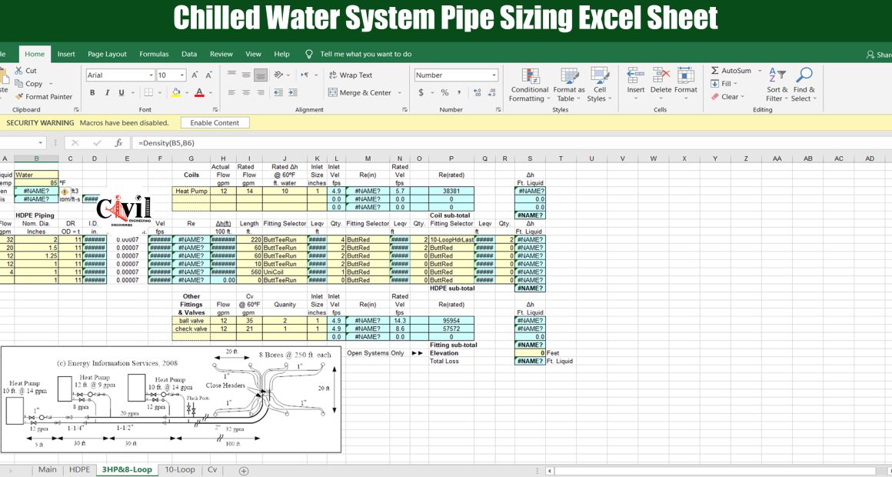The height and width of the screenshot is (477, 892).
Task: Click the Orientation angled text icon
Action: 278,75
